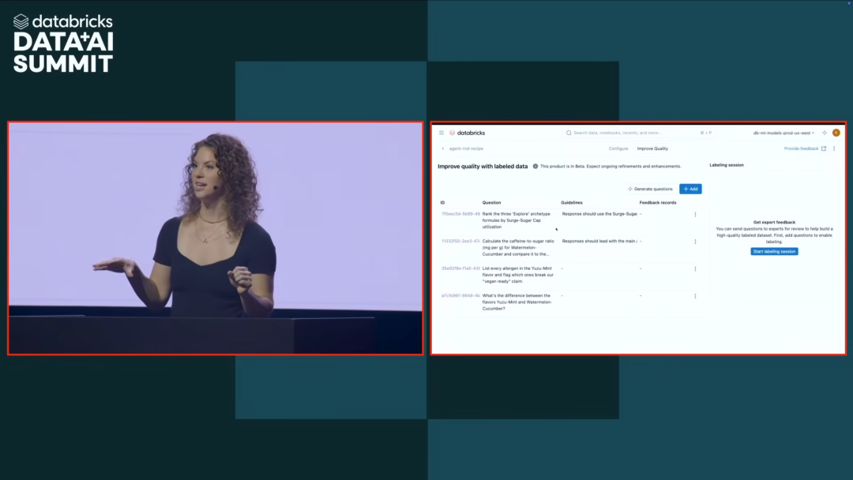Click the Feedback records column header
The width and height of the screenshot is (853, 480).
pyautogui.click(x=658, y=203)
